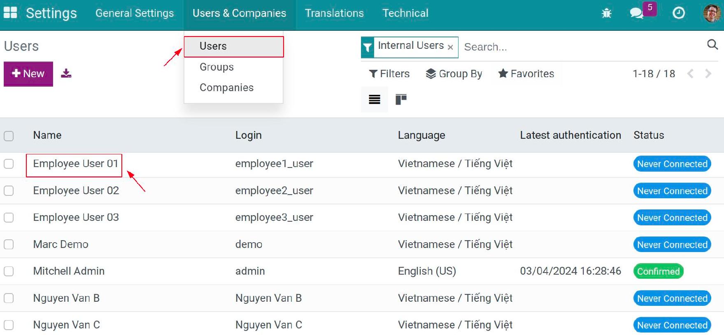The width and height of the screenshot is (724, 335).
Task: Click the import records download icon
Action: pyautogui.click(x=66, y=73)
